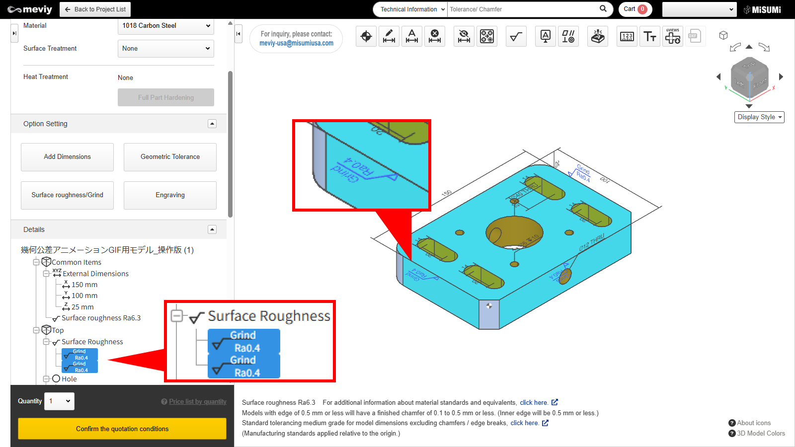Select the datum 'A' tool
The image size is (795, 447).
coord(546,36)
